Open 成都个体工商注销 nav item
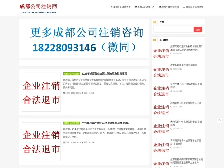The width and height of the screenshot is (224, 168). click(169, 7)
